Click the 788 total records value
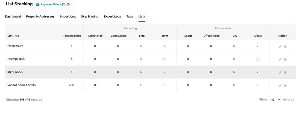The width and height of the screenshot is (298, 126). (x=72, y=85)
